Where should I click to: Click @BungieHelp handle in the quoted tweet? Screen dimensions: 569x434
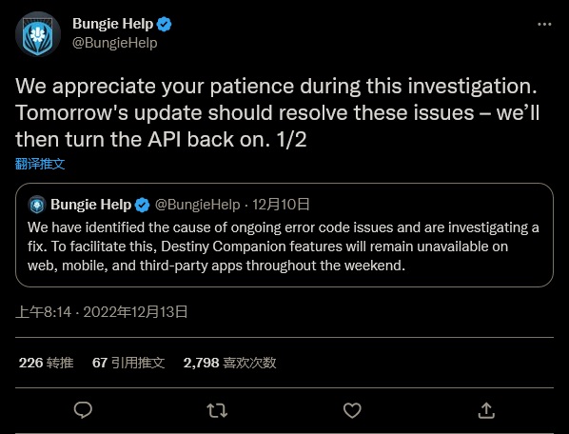coord(197,205)
